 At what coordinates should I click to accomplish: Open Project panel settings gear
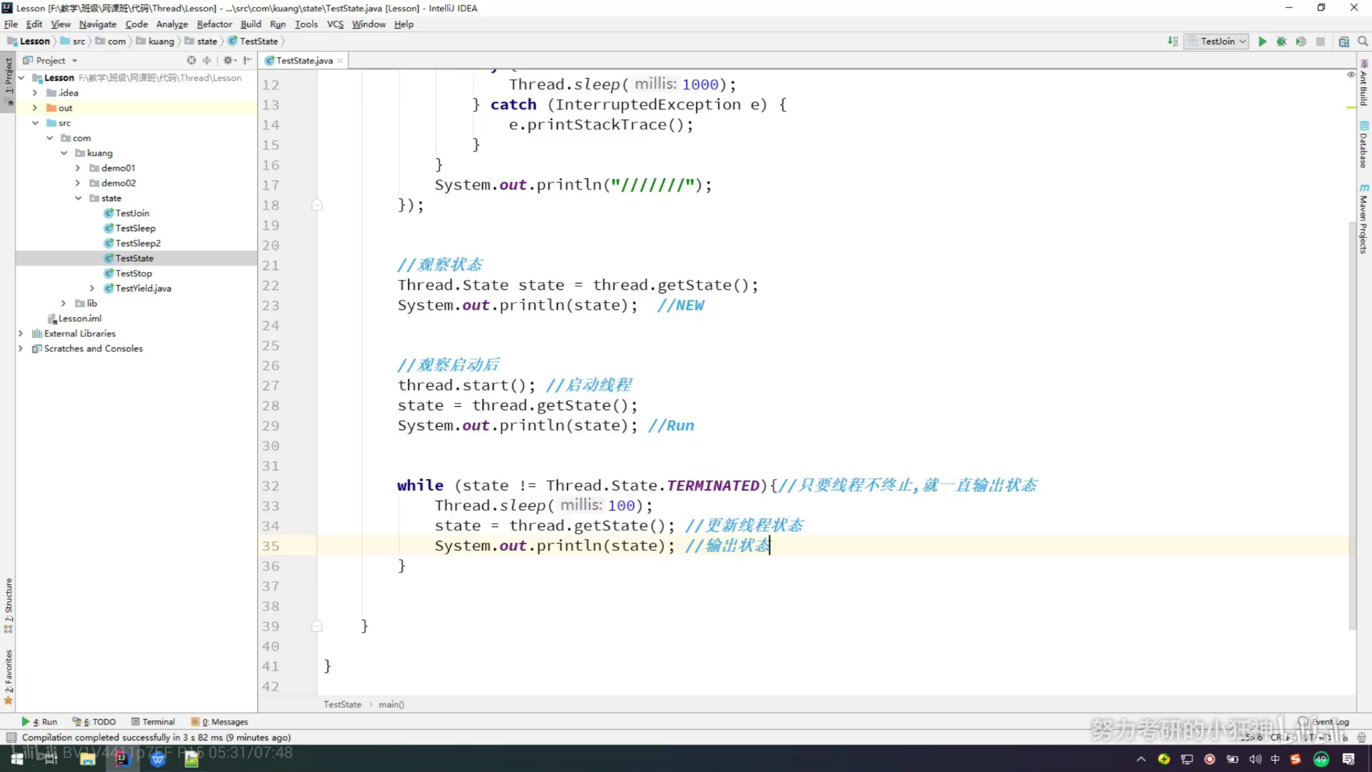[229, 60]
